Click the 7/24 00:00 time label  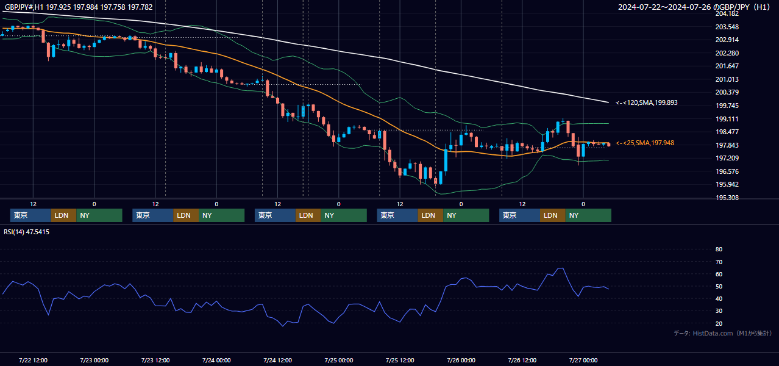pos(216,361)
